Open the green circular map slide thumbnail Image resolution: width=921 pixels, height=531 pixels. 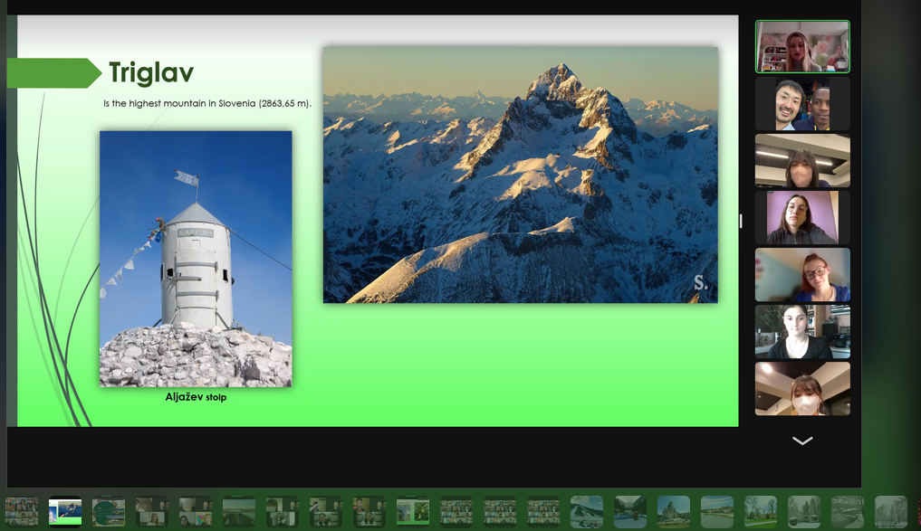[109, 512]
